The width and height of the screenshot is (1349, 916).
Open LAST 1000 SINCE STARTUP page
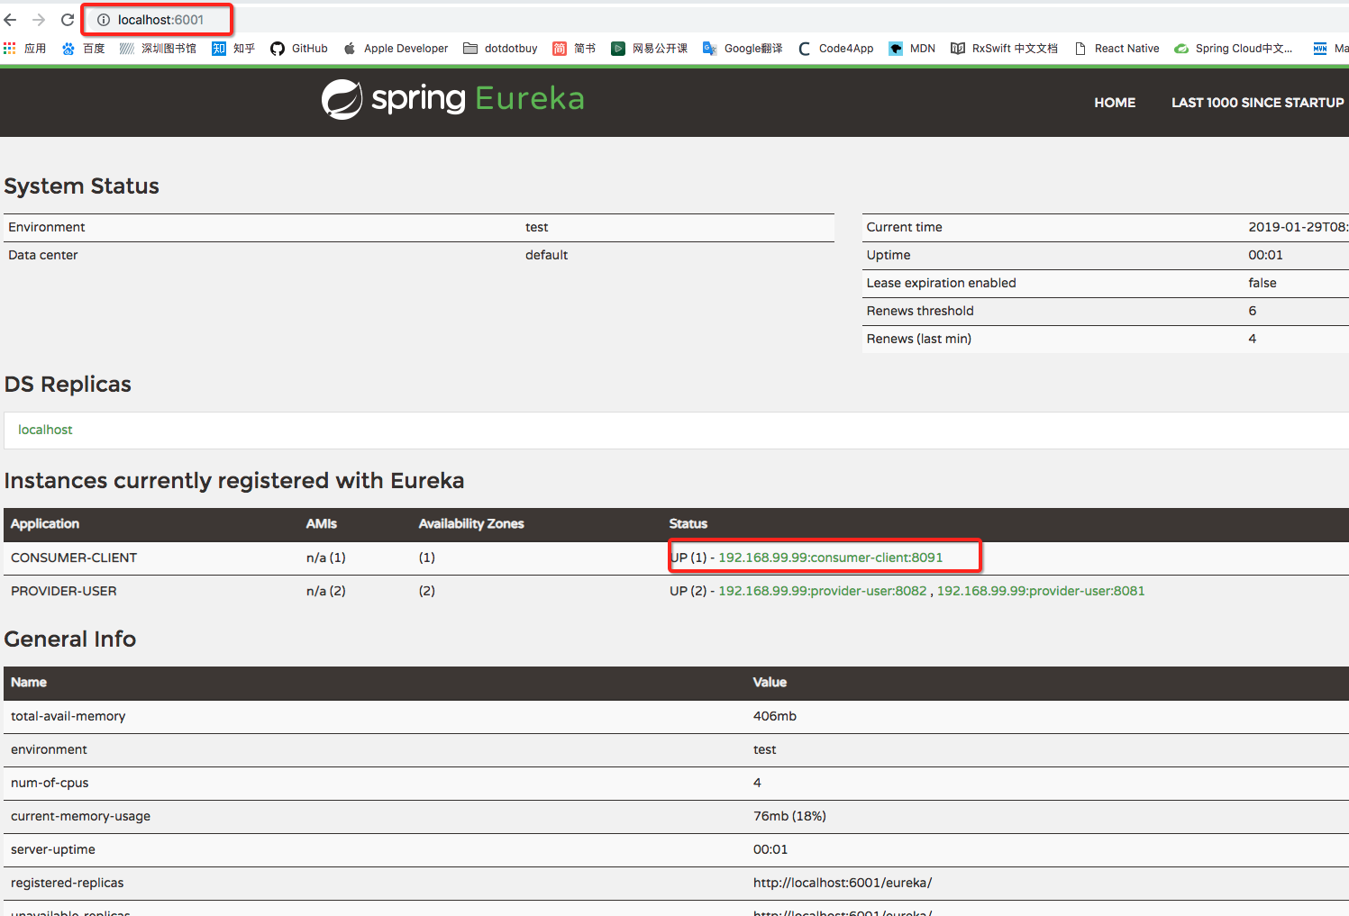pos(1257,103)
